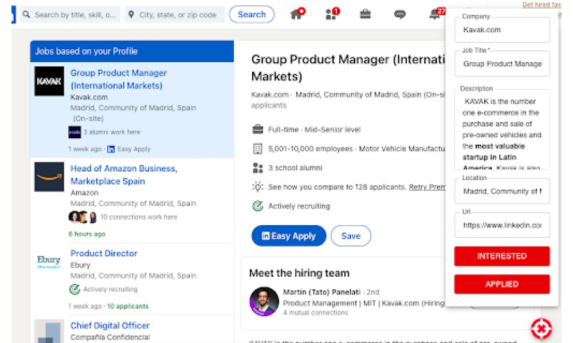Open the Product Director job listing
The image size is (573, 343).
[104, 253]
